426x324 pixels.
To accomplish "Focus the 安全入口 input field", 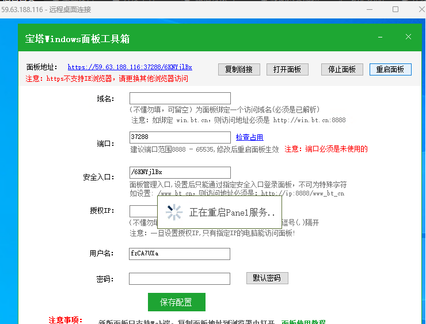I will tap(180, 172).
